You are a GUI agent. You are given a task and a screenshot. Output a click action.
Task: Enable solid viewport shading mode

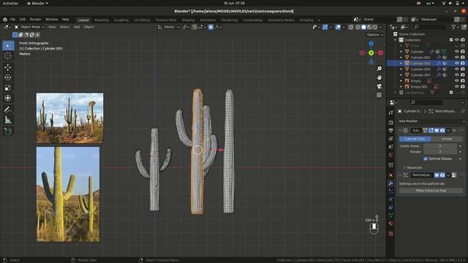(x=363, y=27)
